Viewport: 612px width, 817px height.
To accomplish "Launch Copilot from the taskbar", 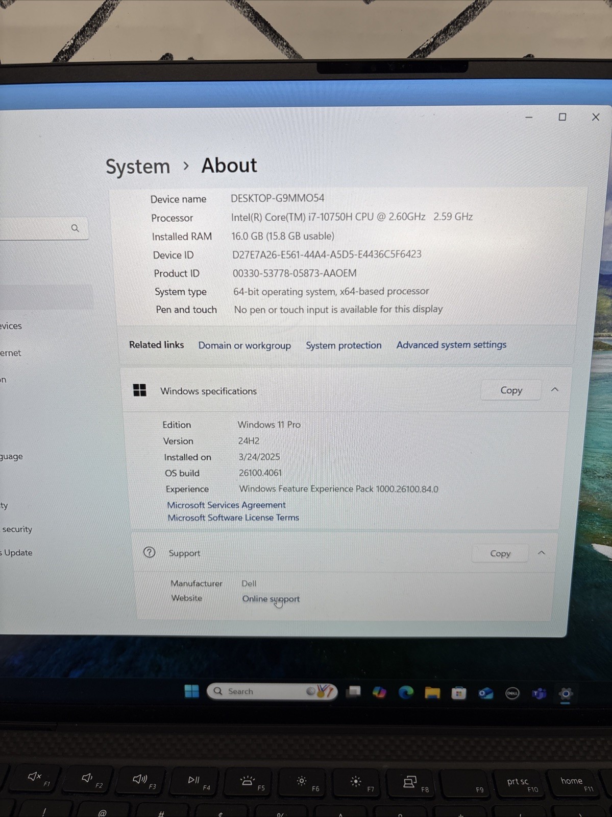I will pos(379,692).
